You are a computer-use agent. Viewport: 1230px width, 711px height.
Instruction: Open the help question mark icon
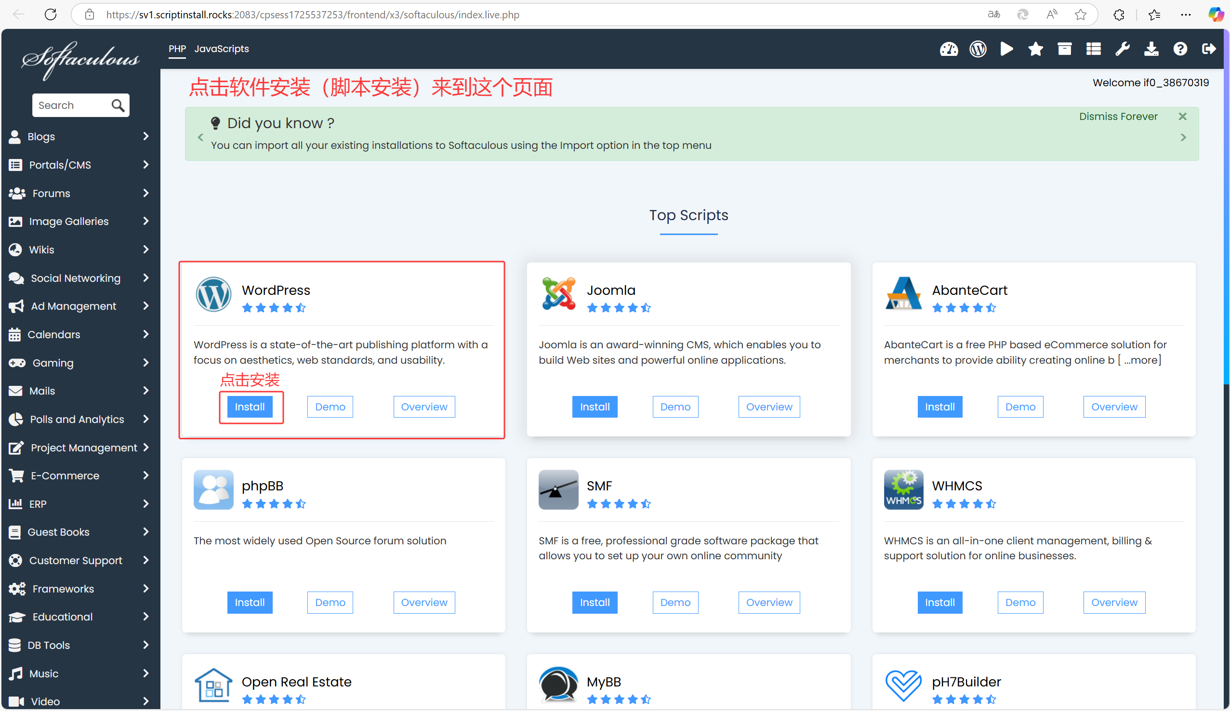1180,49
